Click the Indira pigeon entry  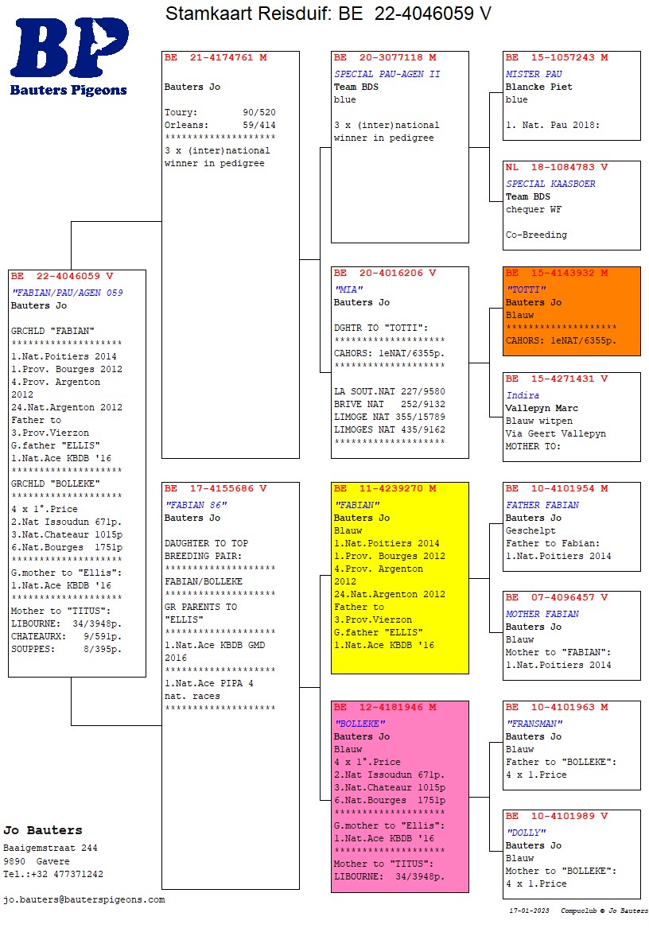pyautogui.click(x=523, y=395)
